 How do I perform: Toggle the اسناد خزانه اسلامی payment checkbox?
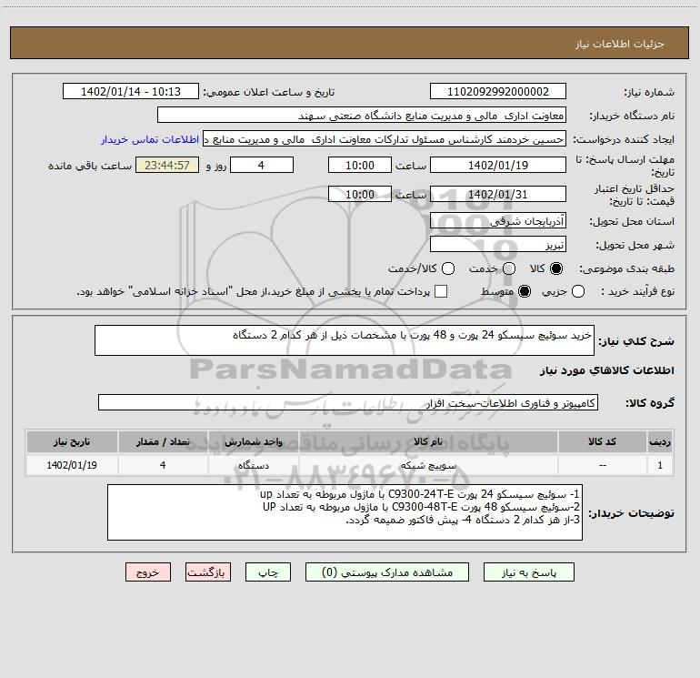tap(441, 291)
